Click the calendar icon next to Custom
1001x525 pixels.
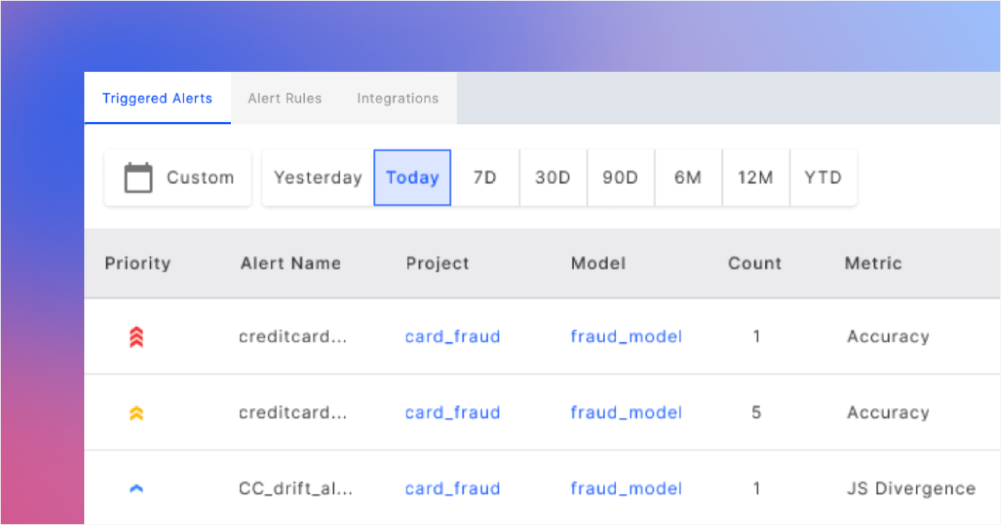(137, 177)
